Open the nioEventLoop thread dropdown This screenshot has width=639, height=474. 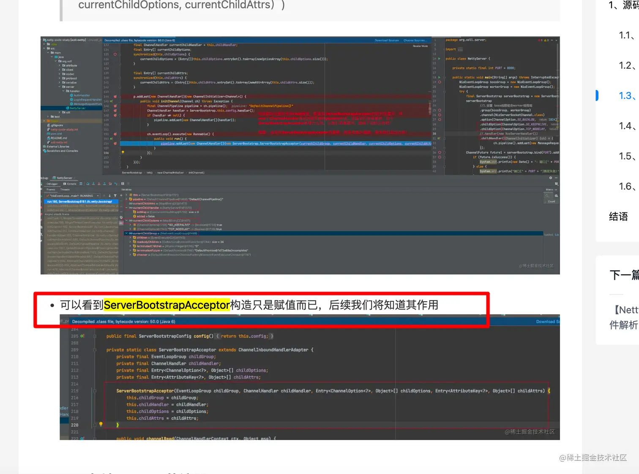72,196
